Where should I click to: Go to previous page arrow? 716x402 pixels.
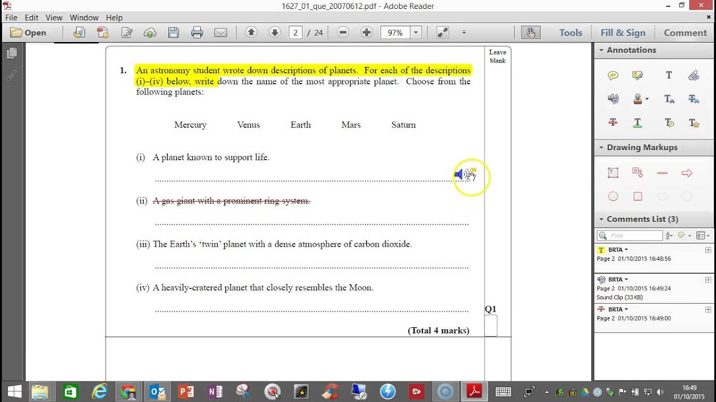point(251,32)
